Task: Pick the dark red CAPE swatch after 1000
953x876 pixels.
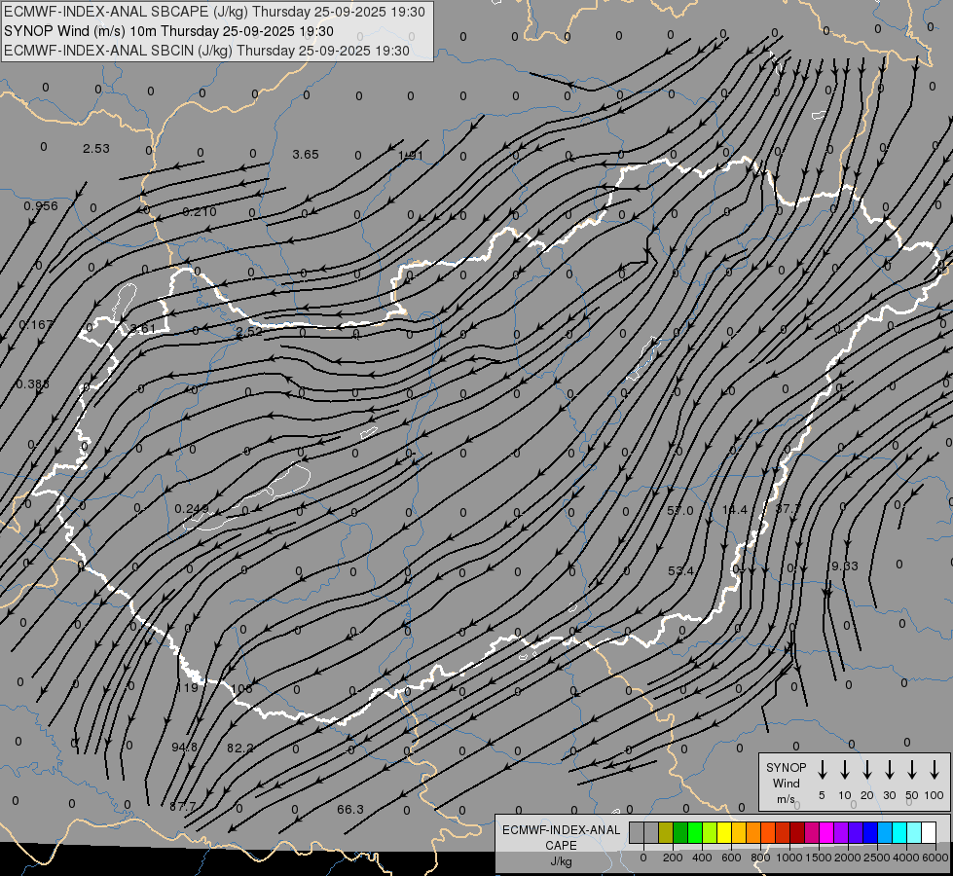Action: (x=797, y=833)
